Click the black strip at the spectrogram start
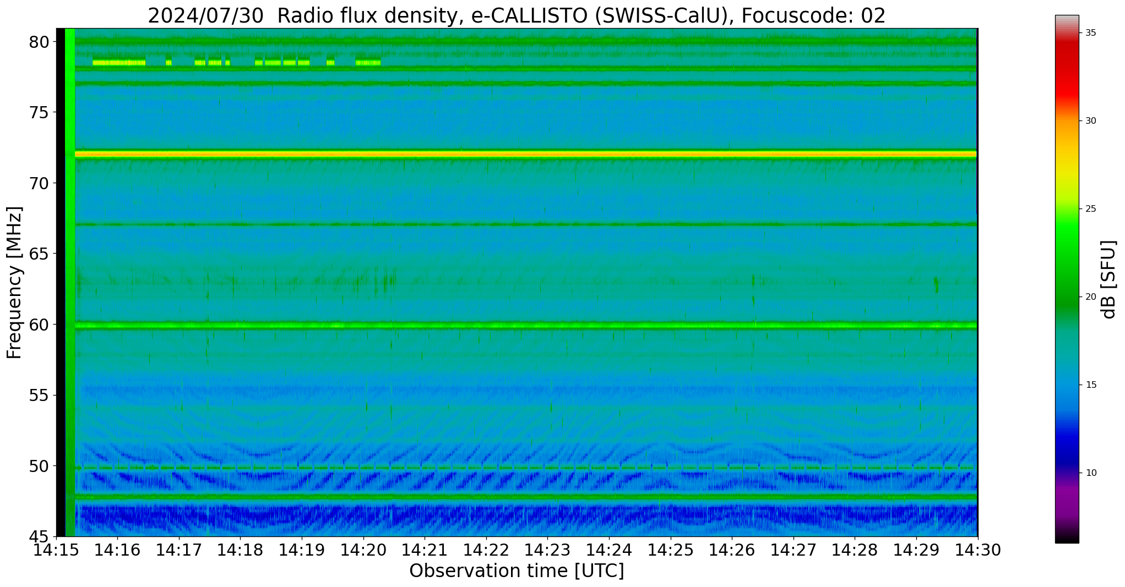 click(61, 282)
